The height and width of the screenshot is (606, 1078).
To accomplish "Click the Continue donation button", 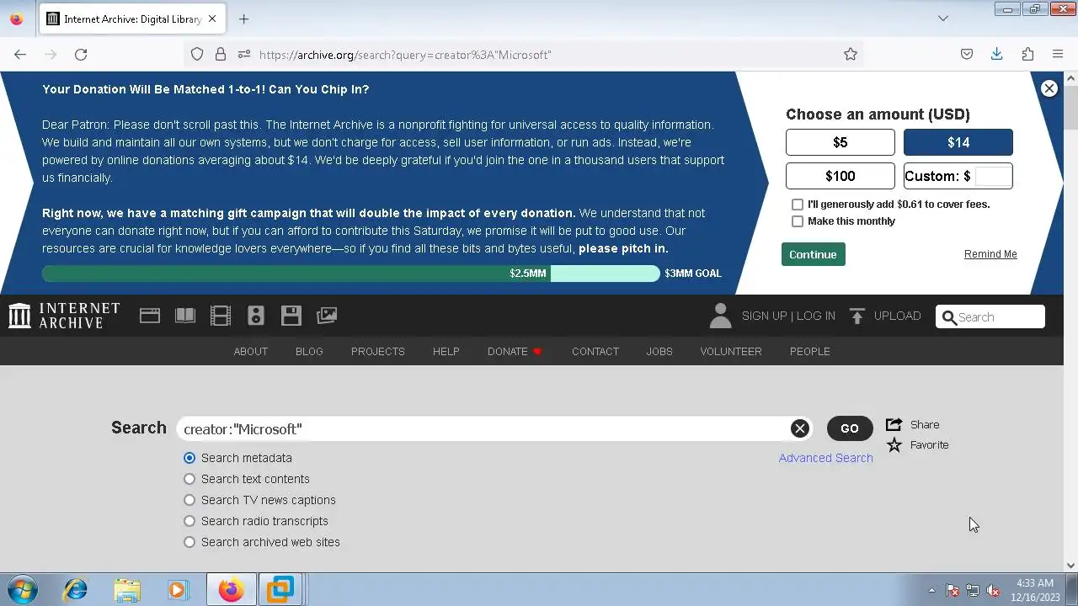I will click(x=814, y=254).
